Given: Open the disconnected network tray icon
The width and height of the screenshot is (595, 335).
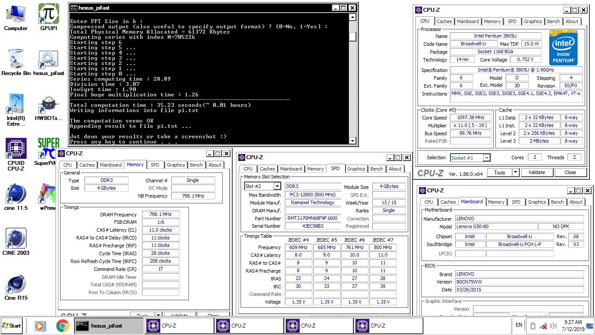Looking at the screenshot, I should pos(543,326).
